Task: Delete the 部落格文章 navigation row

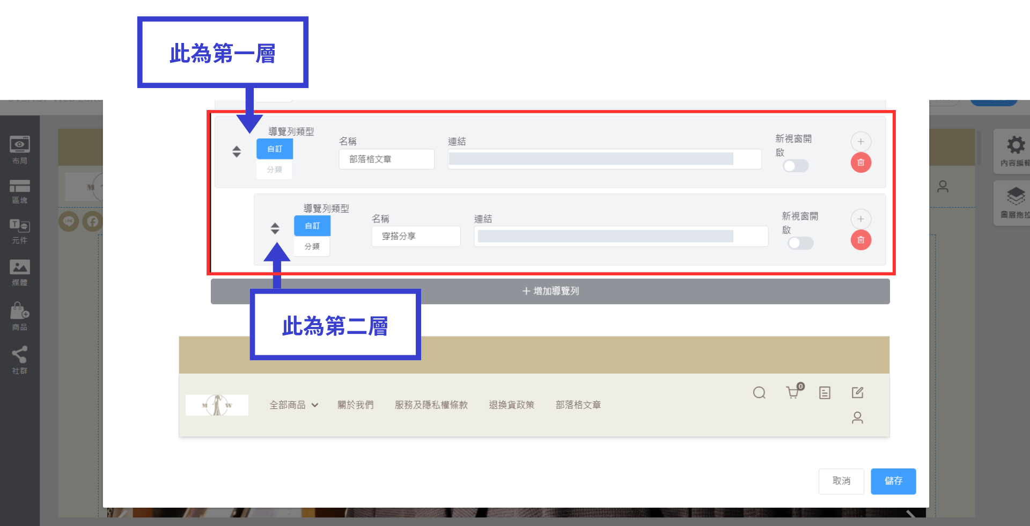Action: pyautogui.click(x=861, y=163)
